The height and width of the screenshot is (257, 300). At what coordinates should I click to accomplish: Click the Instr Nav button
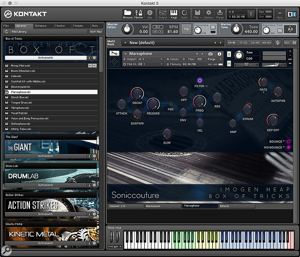(96, 31)
